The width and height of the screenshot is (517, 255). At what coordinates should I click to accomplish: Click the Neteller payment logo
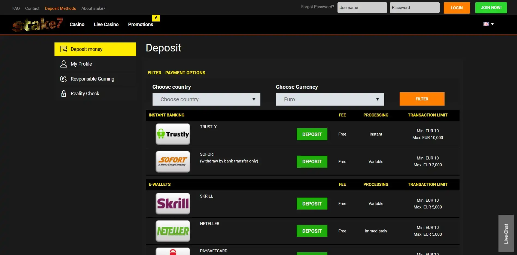(x=173, y=231)
